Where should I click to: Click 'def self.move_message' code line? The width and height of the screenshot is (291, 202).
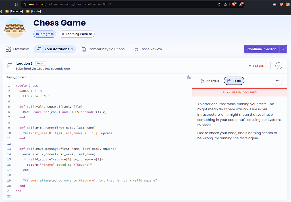coord(68,149)
